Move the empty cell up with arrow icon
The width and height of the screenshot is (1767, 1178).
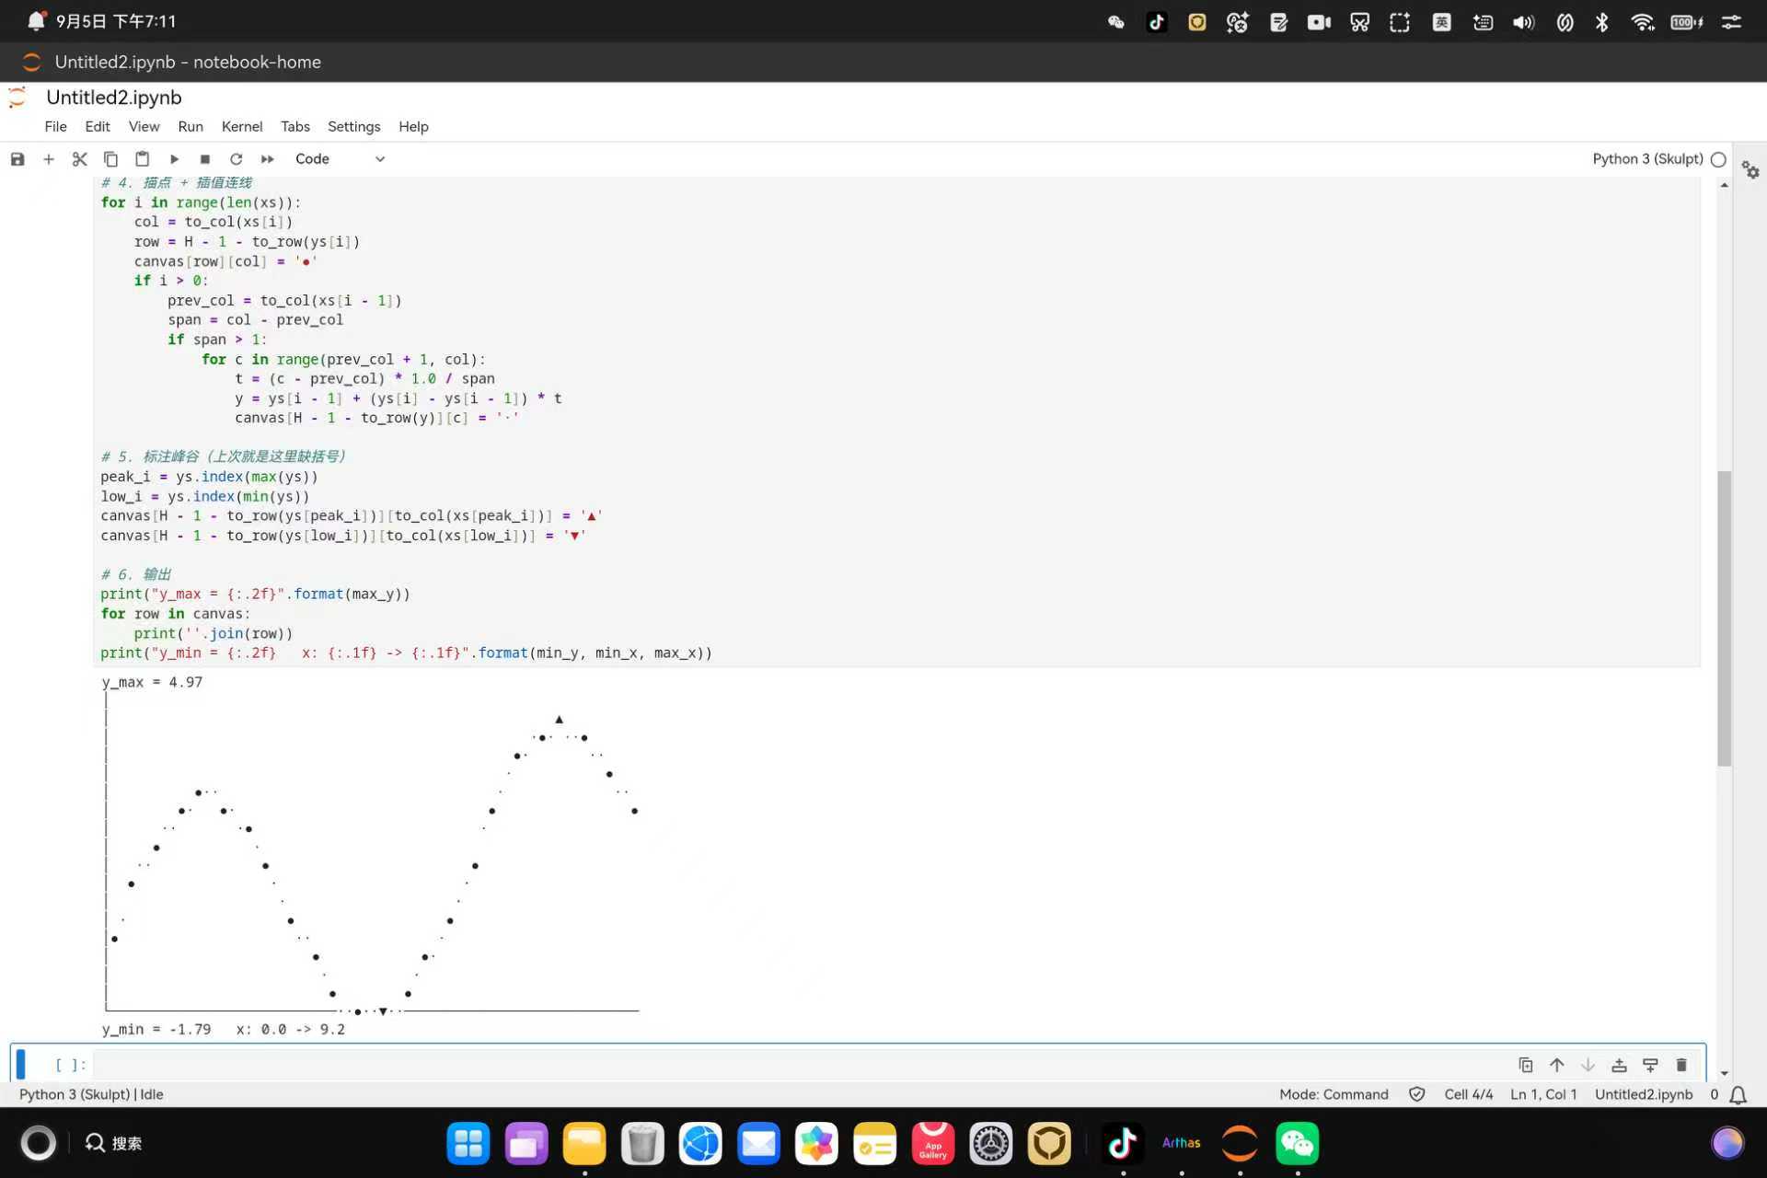tap(1557, 1065)
